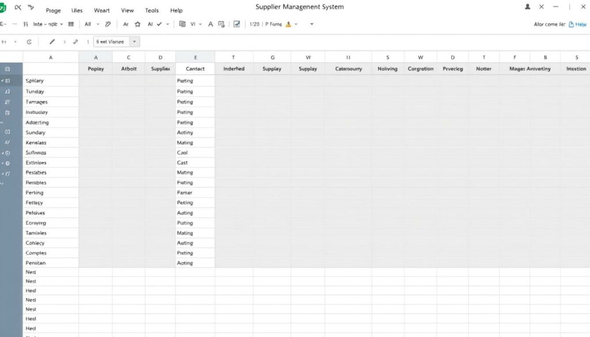
Task: Click the sidebar icon beside the Instuciay row
Action: click(7, 112)
